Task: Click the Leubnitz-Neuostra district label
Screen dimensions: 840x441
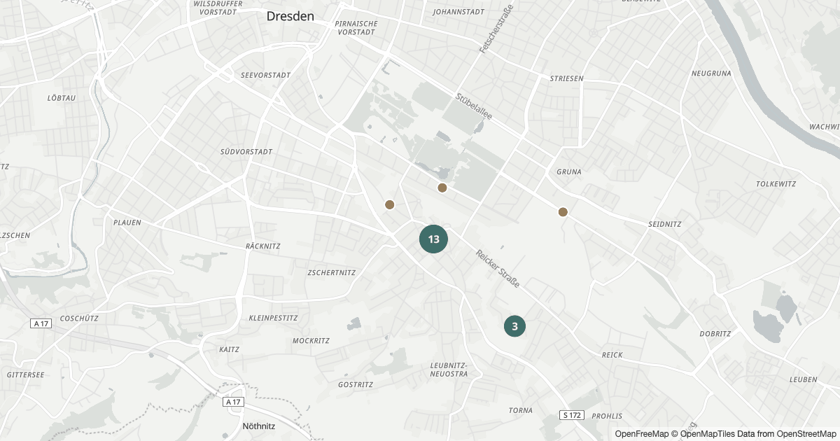Action: (449, 370)
